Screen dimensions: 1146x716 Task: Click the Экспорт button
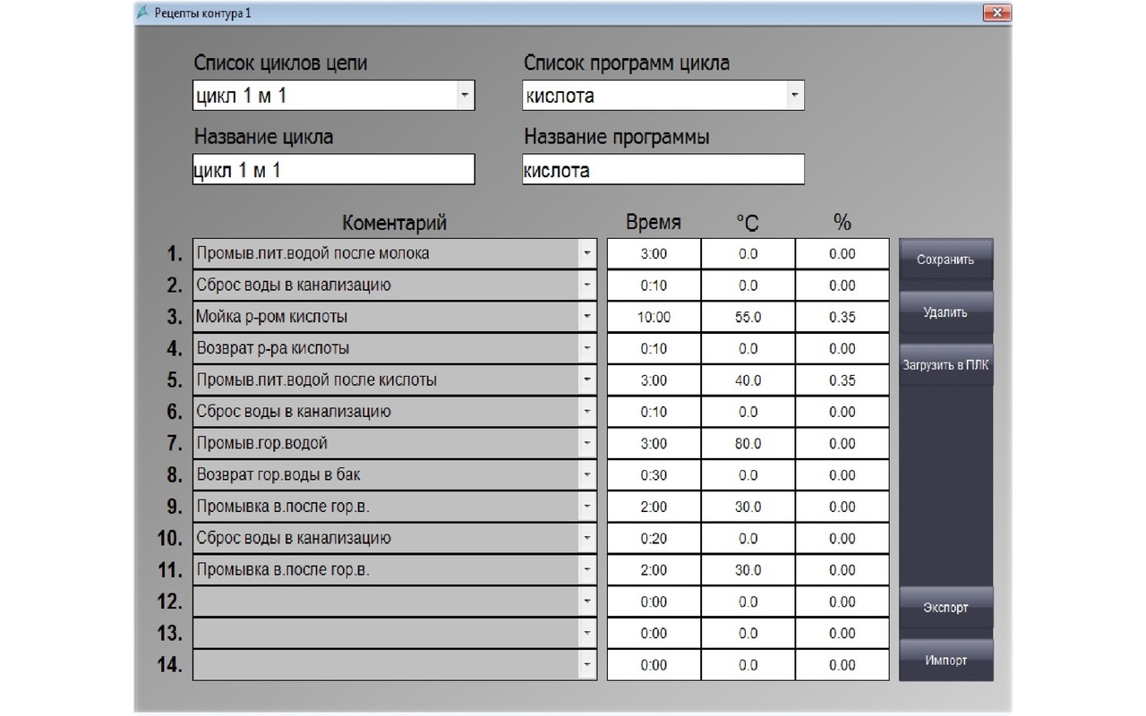click(x=945, y=608)
